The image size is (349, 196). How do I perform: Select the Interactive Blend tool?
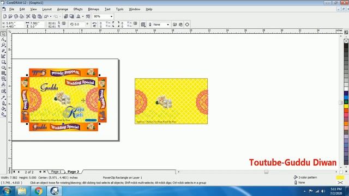pyautogui.click(x=3, y=91)
